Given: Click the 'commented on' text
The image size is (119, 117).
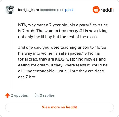Looking at the screenshot, I should (x=52, y=10).
